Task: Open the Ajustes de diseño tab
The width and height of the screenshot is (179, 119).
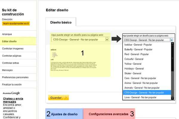Action: tap(64, 114)
